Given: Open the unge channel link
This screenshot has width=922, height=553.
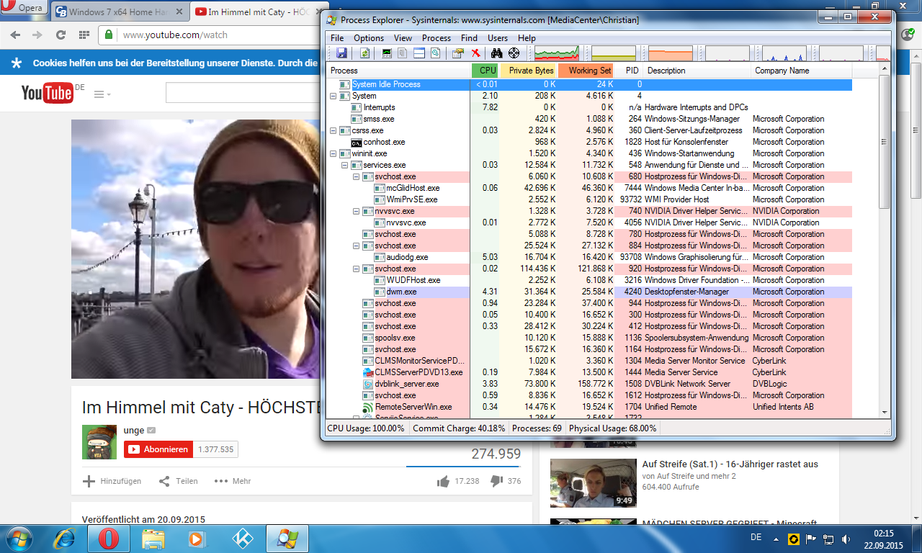Looking at the screenshot, I should point(134,430).
